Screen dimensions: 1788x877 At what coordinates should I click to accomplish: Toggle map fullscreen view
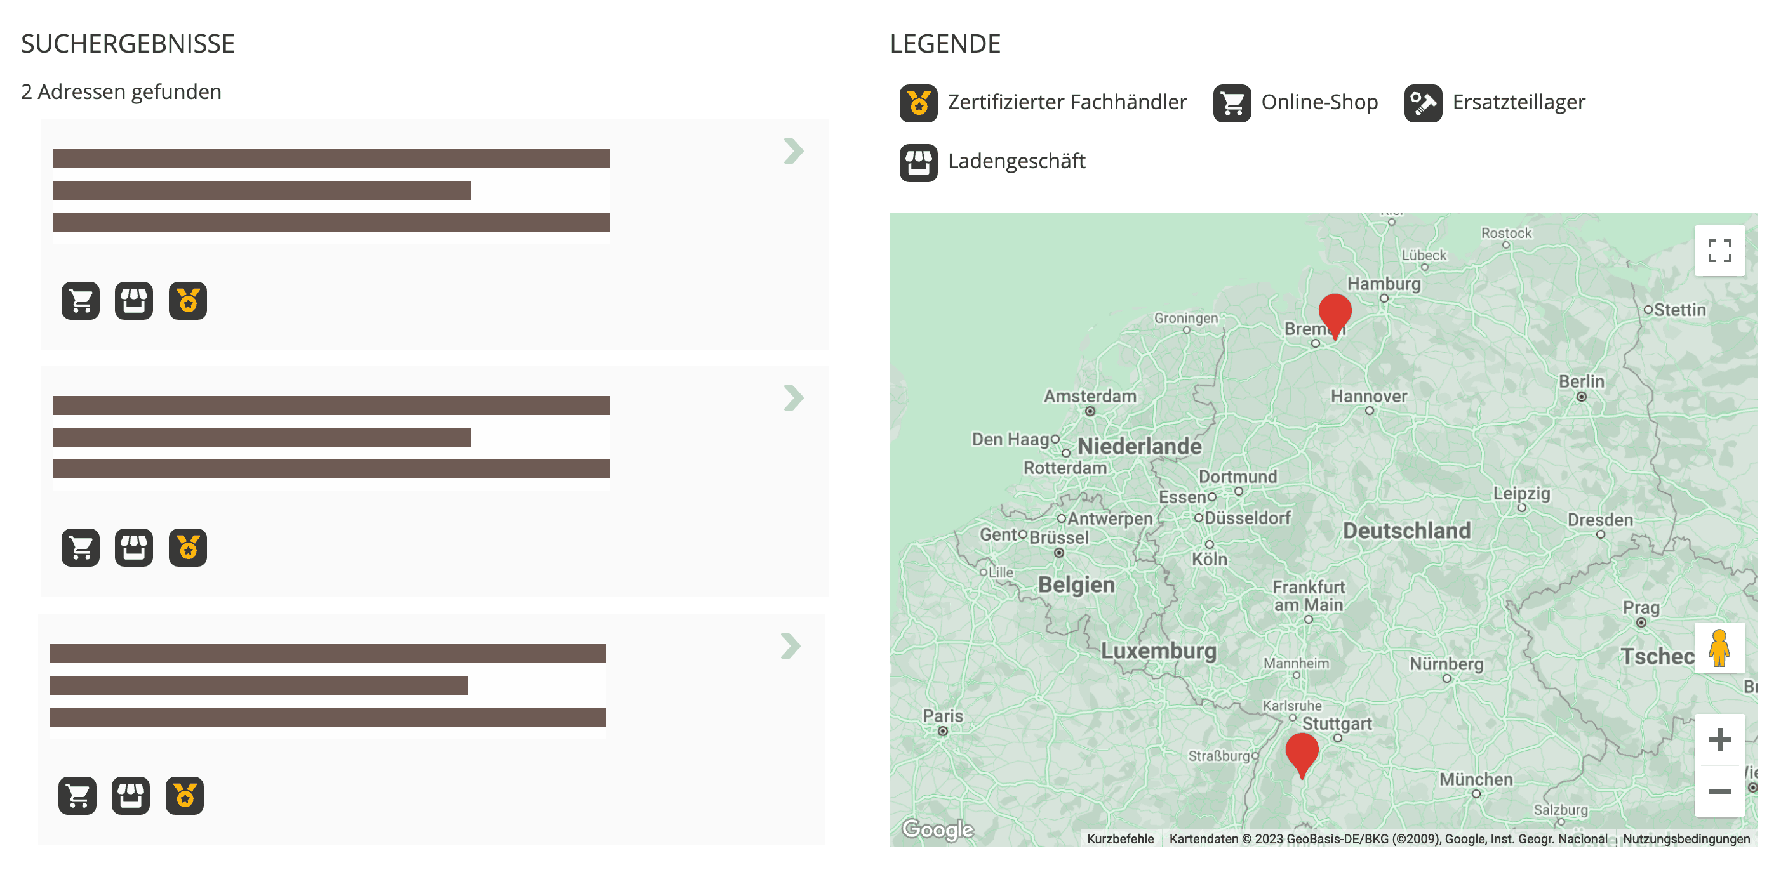(1719, 251)
